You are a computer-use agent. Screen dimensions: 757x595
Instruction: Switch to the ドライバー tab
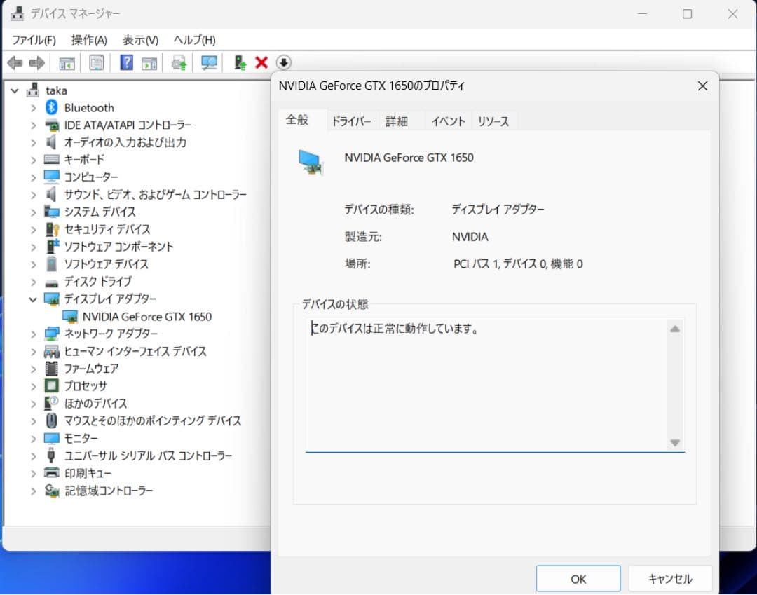[x=352, y=121]
